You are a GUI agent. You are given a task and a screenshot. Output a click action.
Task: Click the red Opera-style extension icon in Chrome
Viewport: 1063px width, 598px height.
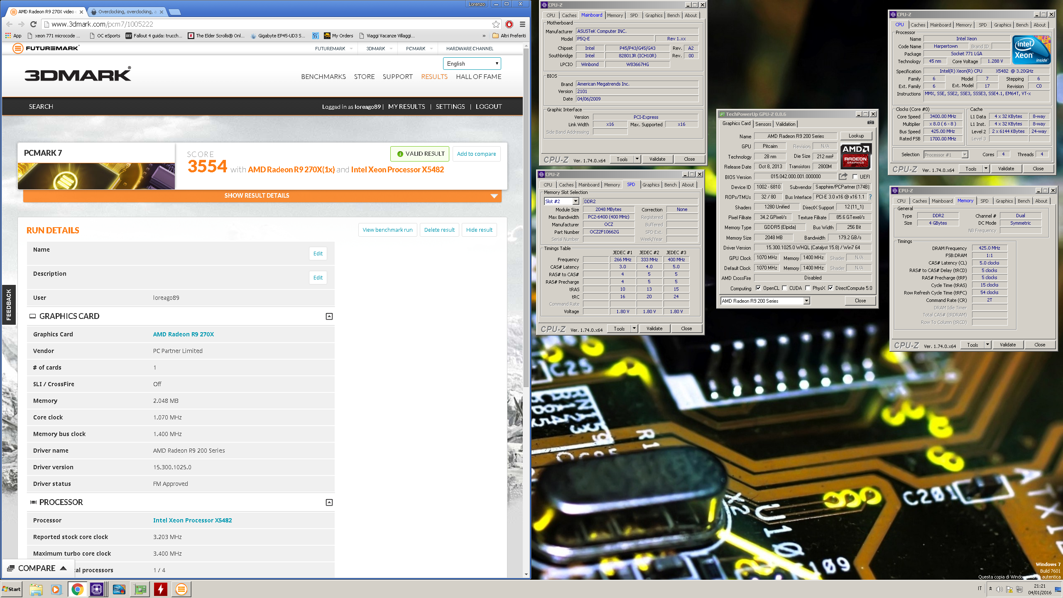pyautogui.click(x=509, y=24)
